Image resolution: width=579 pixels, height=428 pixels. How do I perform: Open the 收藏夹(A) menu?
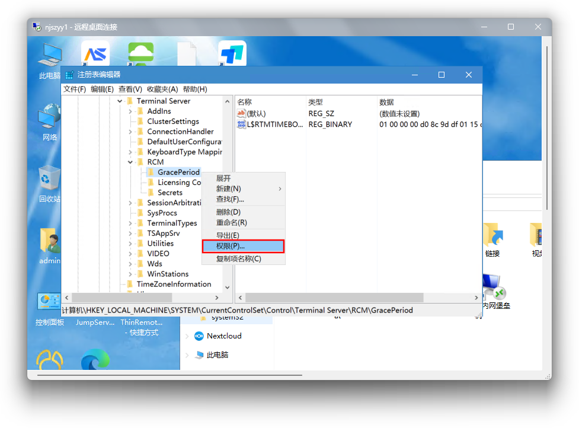pos(162,89)
